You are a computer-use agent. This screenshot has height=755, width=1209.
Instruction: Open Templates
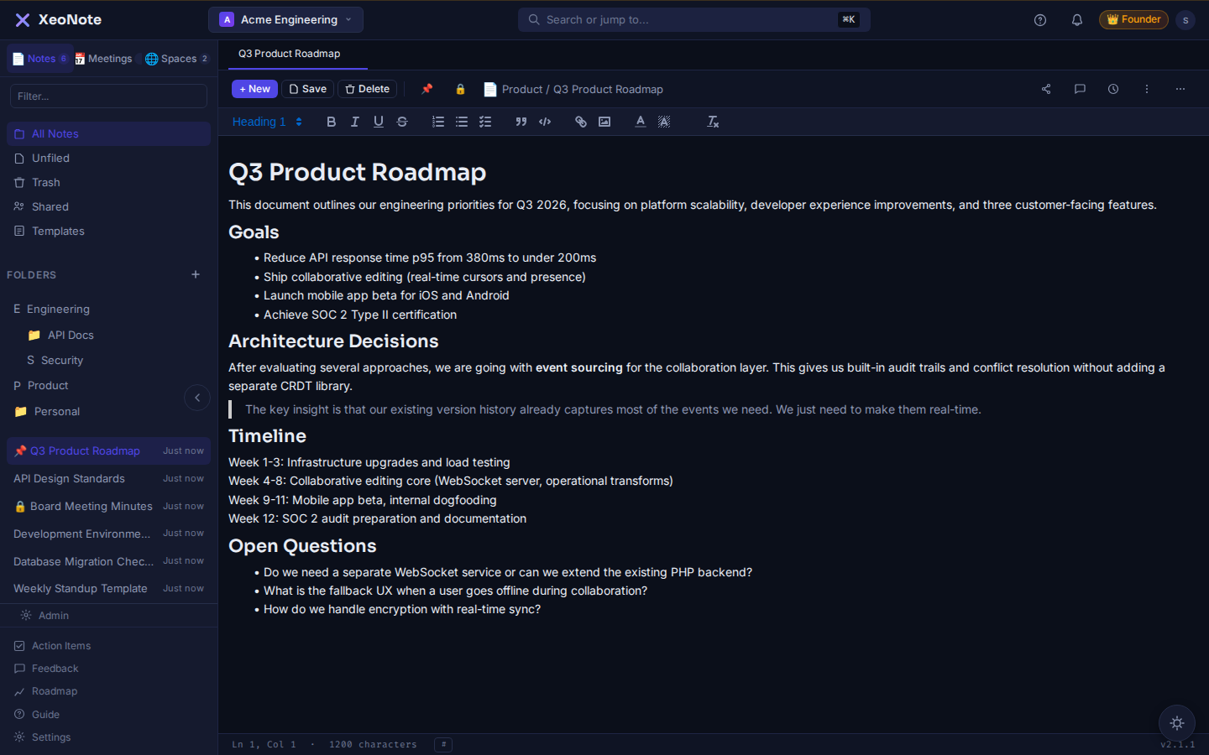tap(109, 231)
